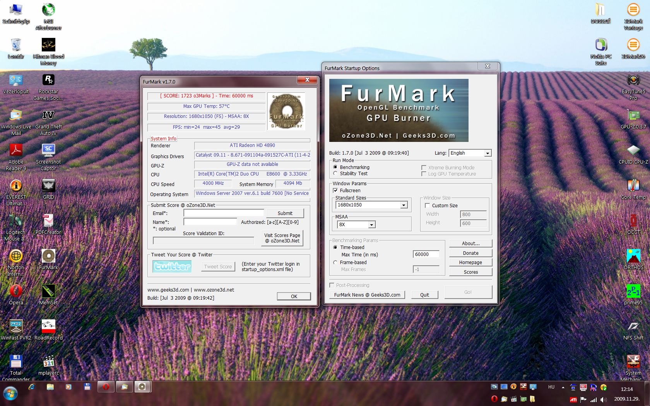Open Opera browser desktop icon
650x406 pixels.
pos(16,294)
